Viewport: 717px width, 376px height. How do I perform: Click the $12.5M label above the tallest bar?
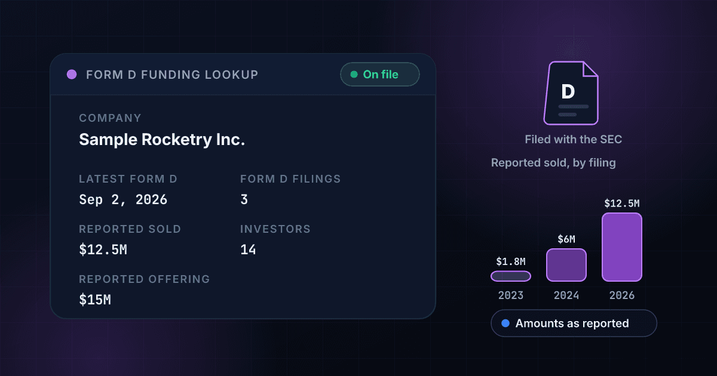pyautogui.click(x=622, y=203)
